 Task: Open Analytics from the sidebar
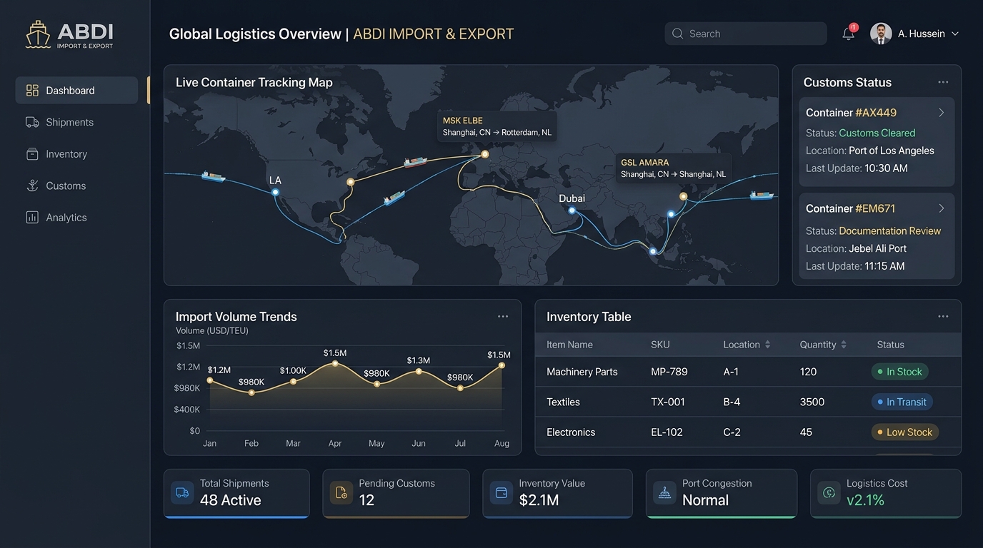76,218
